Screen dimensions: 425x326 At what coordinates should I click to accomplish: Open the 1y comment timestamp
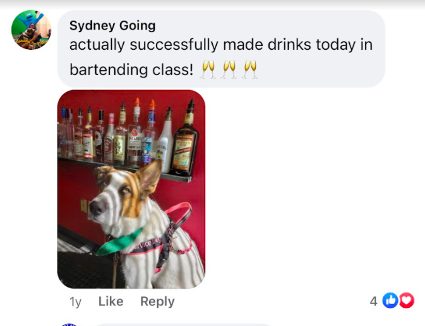[75, 301]
